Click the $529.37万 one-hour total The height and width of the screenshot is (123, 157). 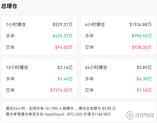[62, 24]
